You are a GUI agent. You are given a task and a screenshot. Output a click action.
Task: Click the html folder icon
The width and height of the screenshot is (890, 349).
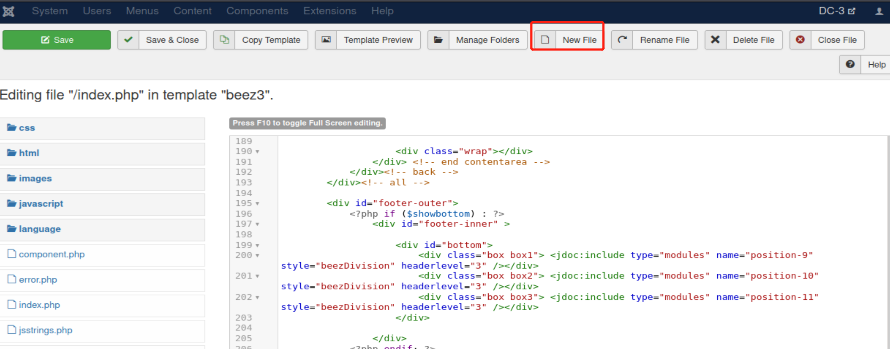tap(12, 152)
